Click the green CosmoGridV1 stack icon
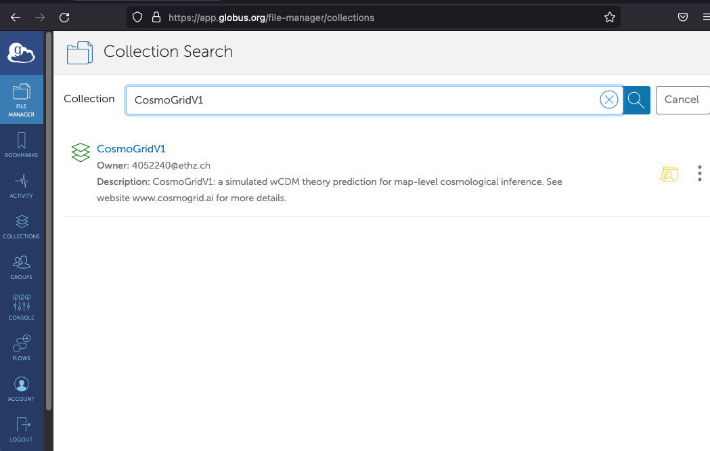This screenshot has height=451, width=710. coord(81,152)
